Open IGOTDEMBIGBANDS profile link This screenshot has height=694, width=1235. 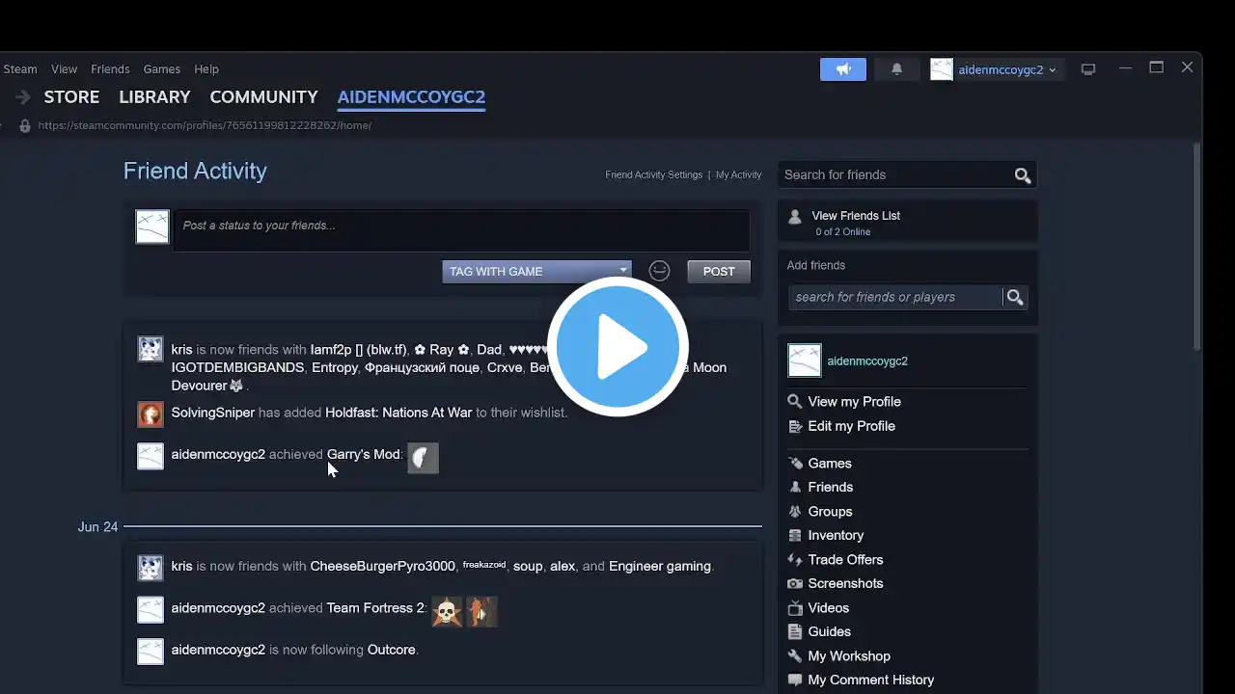tap(238, 367)
